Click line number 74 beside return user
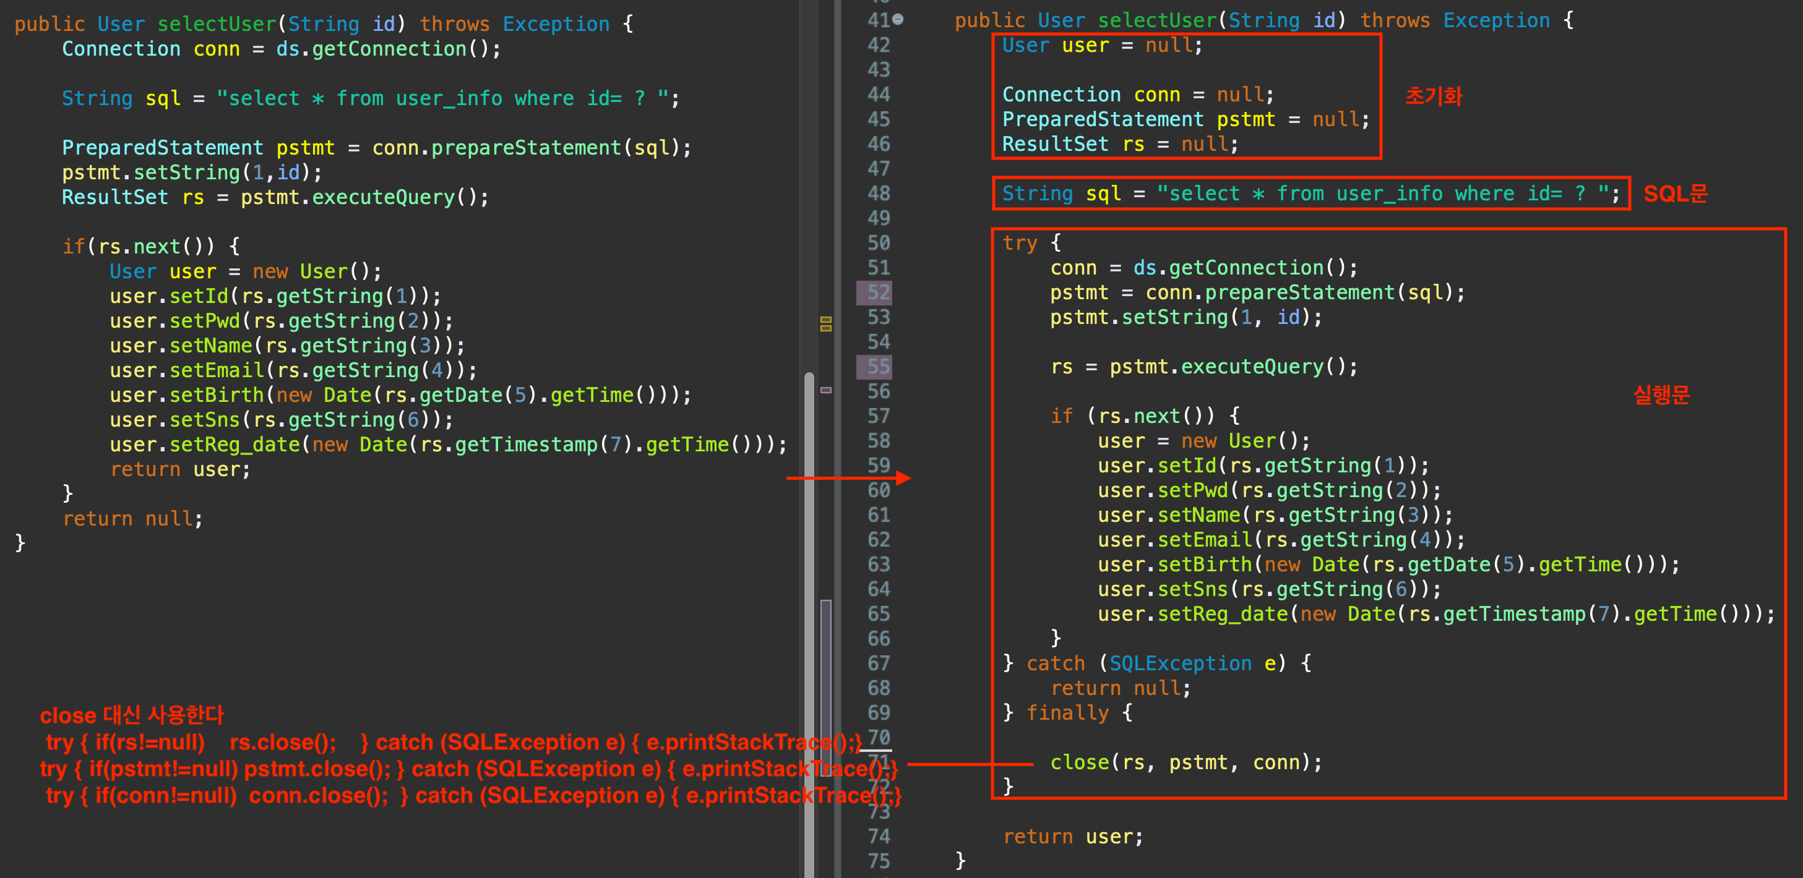Screen dimensions: 1803x878 point(878,837)
